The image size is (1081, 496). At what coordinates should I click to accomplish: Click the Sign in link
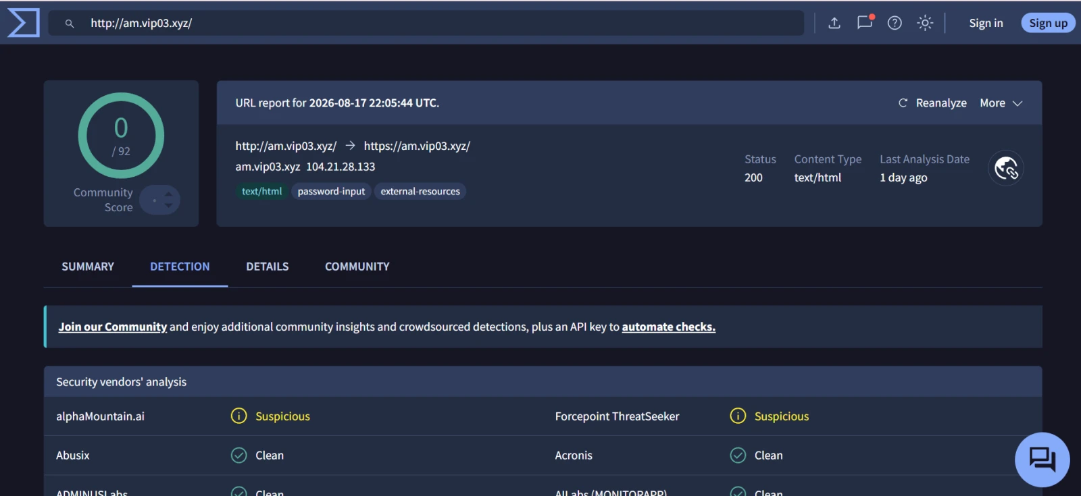click(986, 23)
